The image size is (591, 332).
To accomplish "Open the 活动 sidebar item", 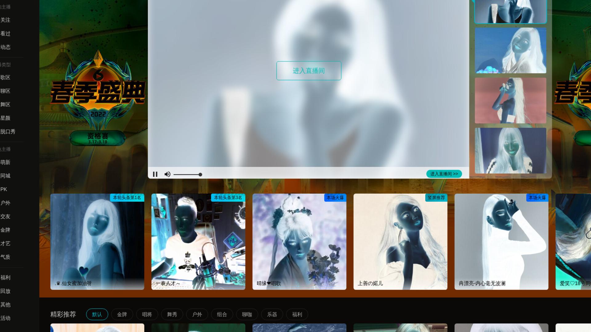I will point(5,318).
